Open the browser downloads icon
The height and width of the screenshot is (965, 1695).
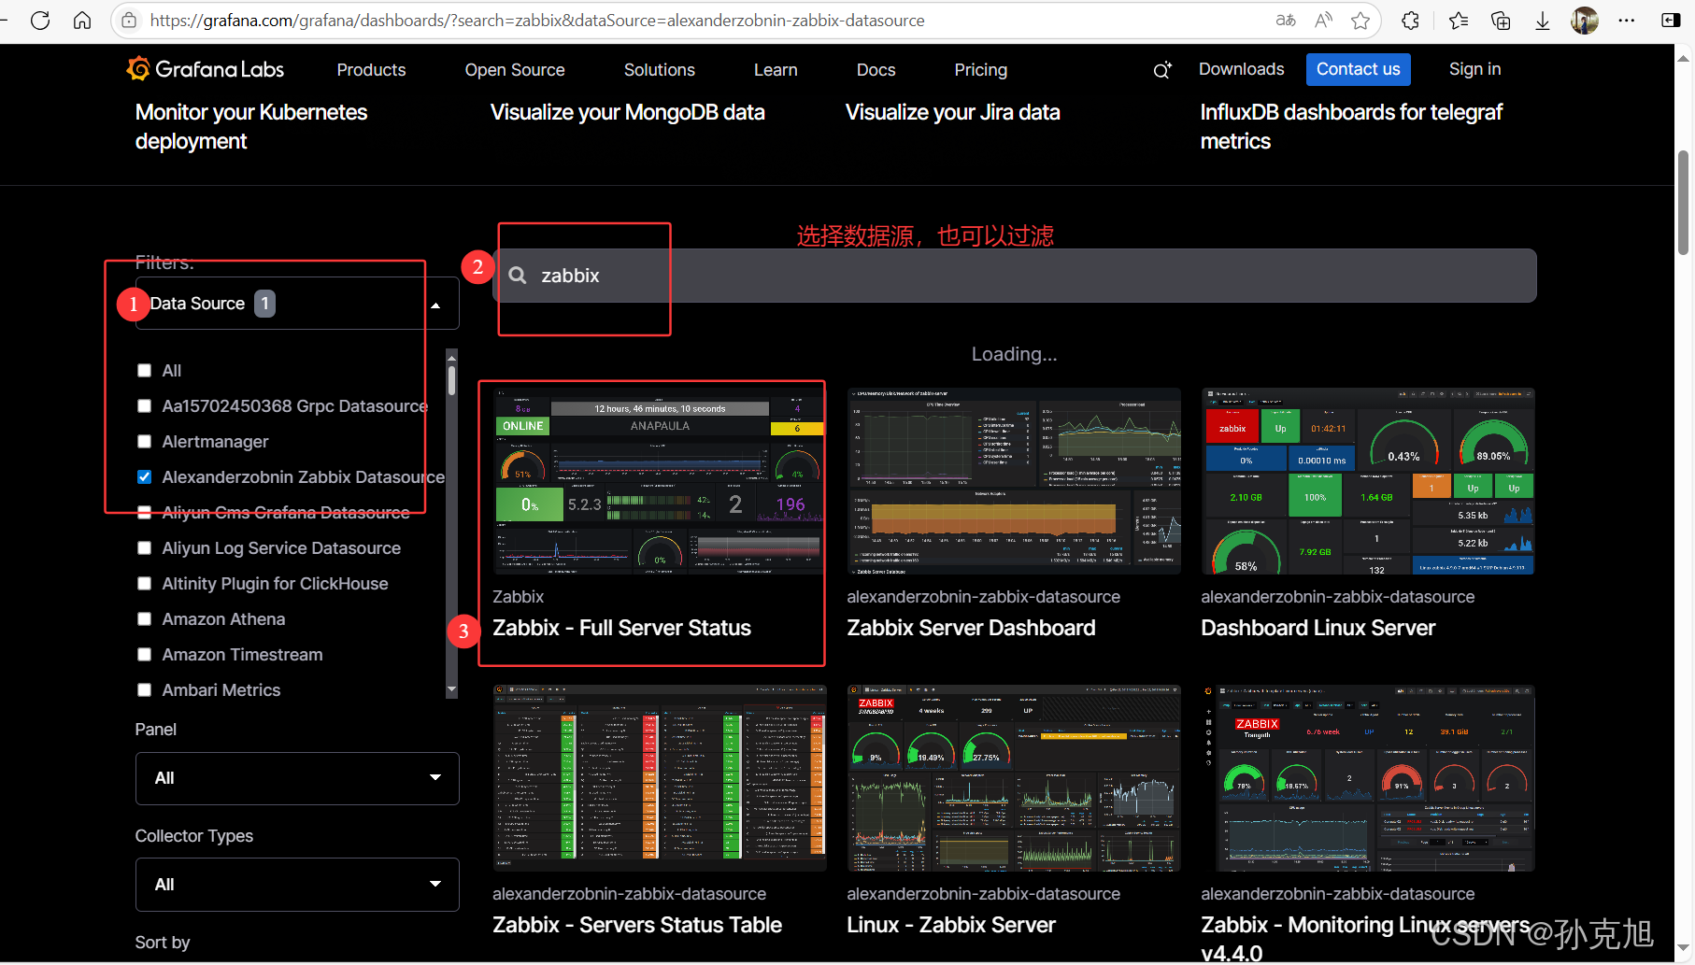pyautogui.click(x=1543, y=20)
